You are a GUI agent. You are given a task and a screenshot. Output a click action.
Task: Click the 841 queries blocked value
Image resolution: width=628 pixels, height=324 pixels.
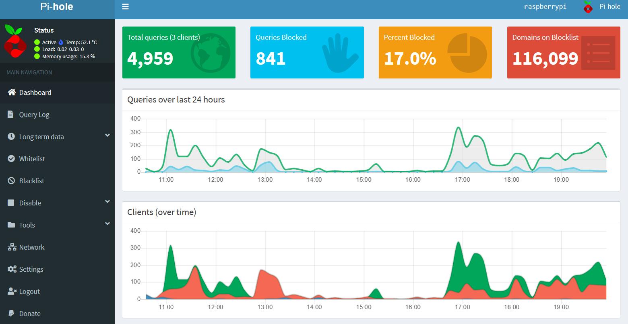click(x=271, y=59)
